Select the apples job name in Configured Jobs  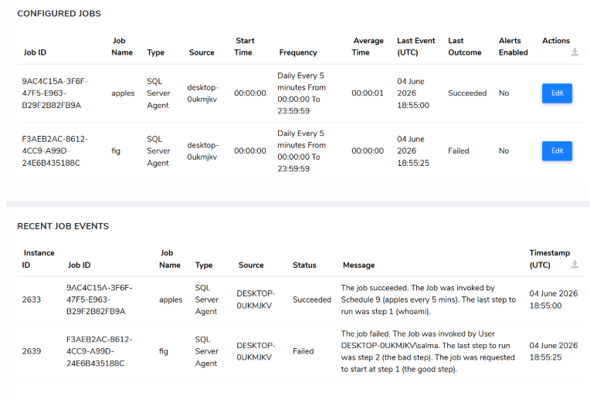click(123, 93)
